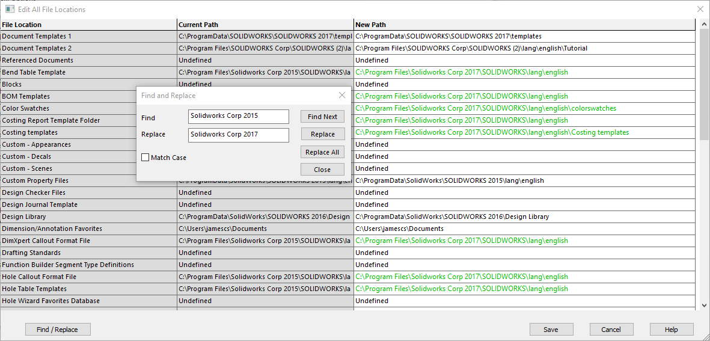Edit New Path for Document Templates 2

coord(524,48)
